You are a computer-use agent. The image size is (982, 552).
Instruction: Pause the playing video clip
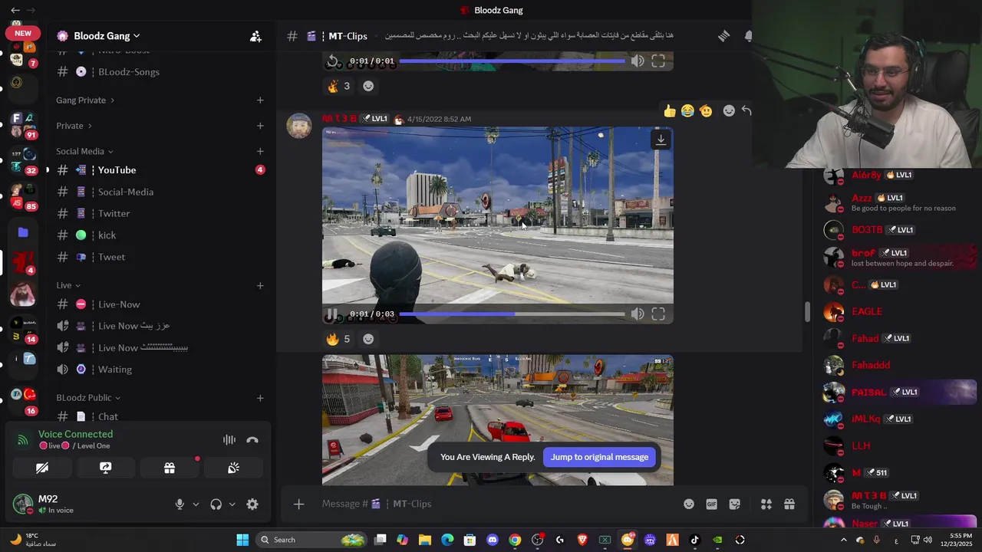[x=332, y=314]
